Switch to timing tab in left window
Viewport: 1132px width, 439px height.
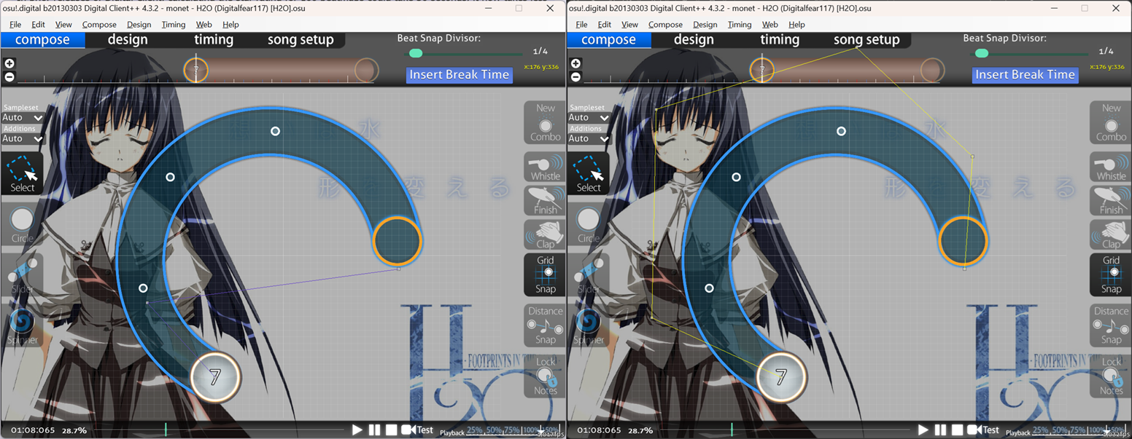pyautogui.click(x=214, y=40)
